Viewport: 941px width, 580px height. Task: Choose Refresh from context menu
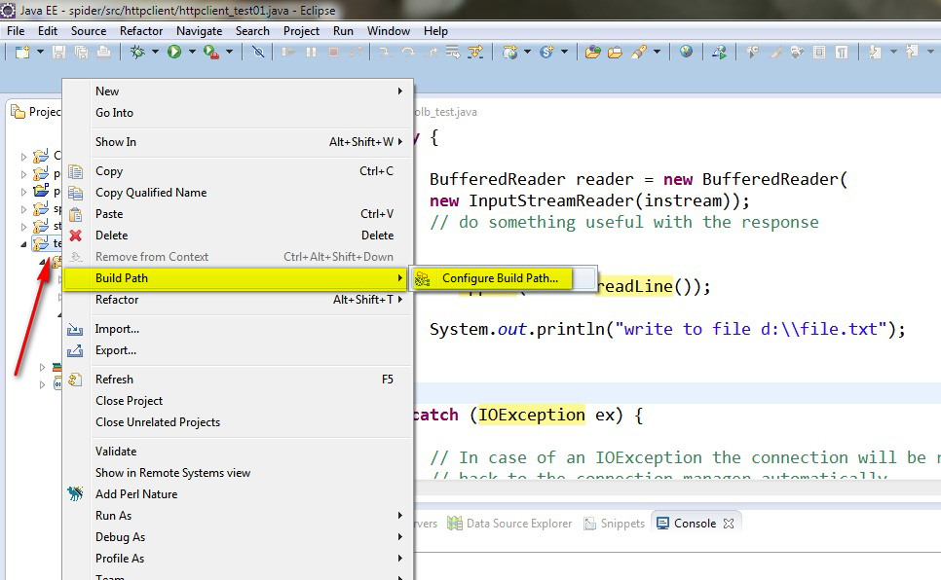pos(238,380)
